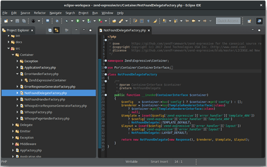
Task: Select WhoopsFactory.php in Project Explorer
Action: click(x=39, y=112)
